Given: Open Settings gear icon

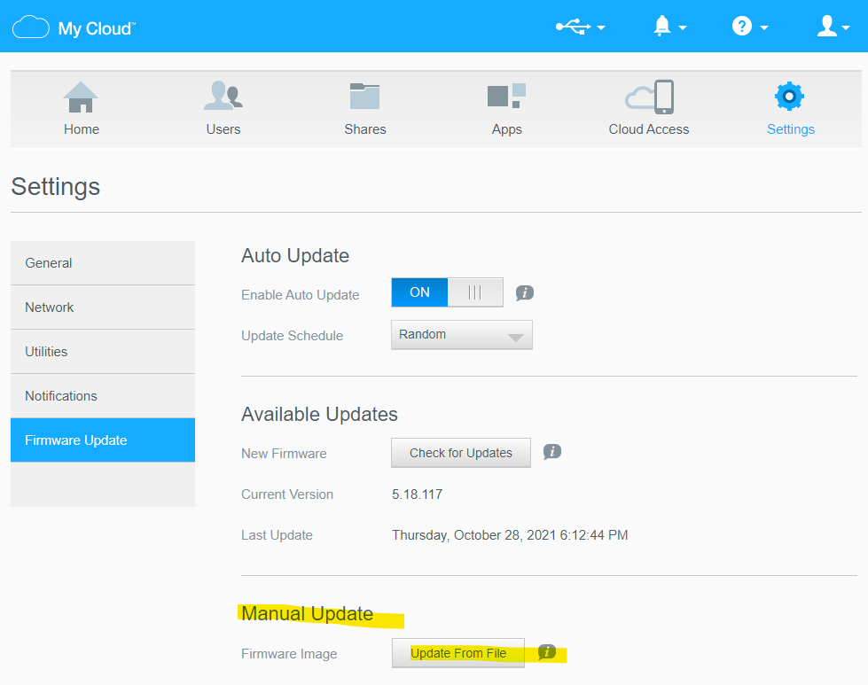Looking at the screenshot, I should pos(790,97).
